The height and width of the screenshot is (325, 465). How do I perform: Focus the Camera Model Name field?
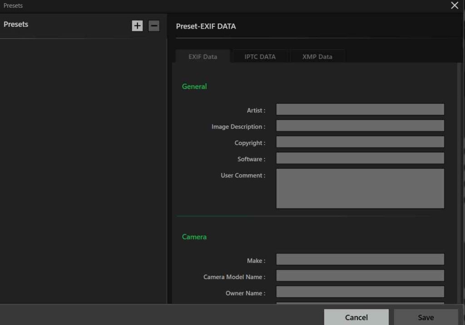click(x=360, y=276)
